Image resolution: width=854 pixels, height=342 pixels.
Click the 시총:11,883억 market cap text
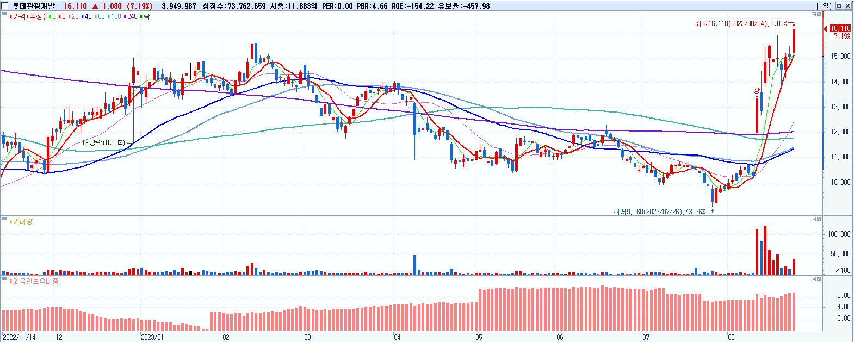click(294, 6)
